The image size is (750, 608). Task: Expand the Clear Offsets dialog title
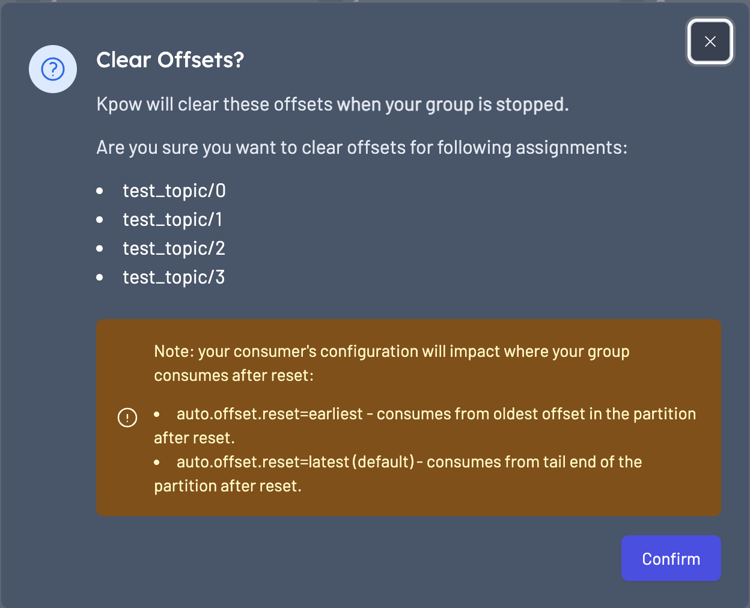[x=170, y=60]
